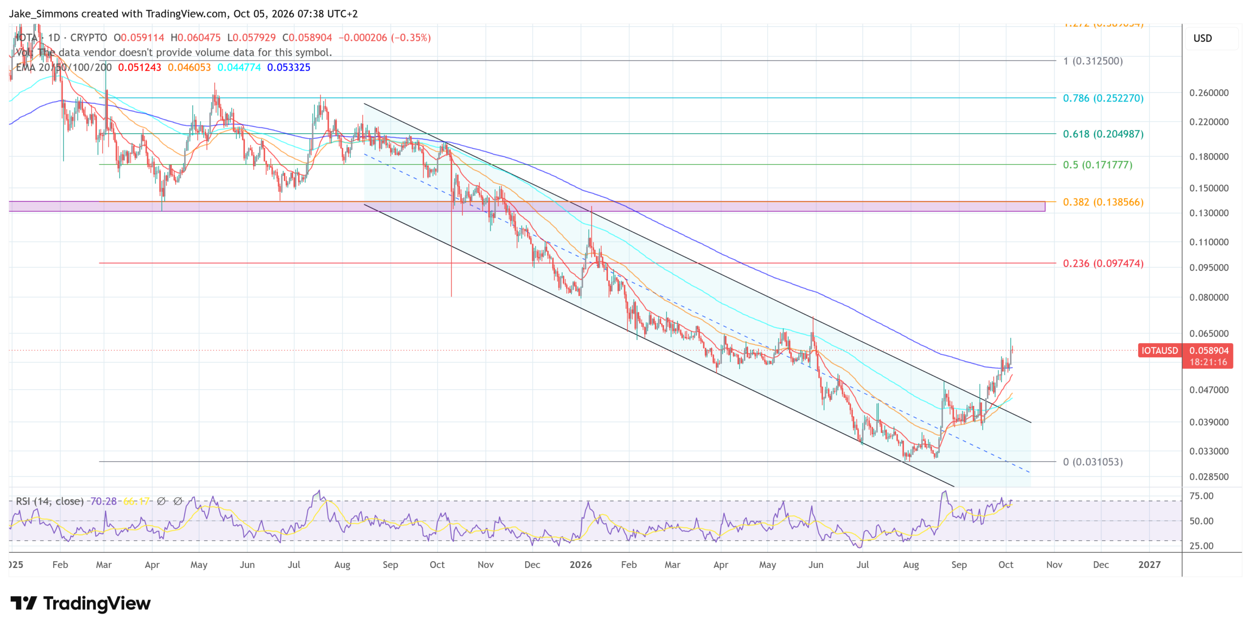Click the RSI value 70.28
Image resolution: width=1251 pixels, height=630 pixels.
tap(104, 501)
